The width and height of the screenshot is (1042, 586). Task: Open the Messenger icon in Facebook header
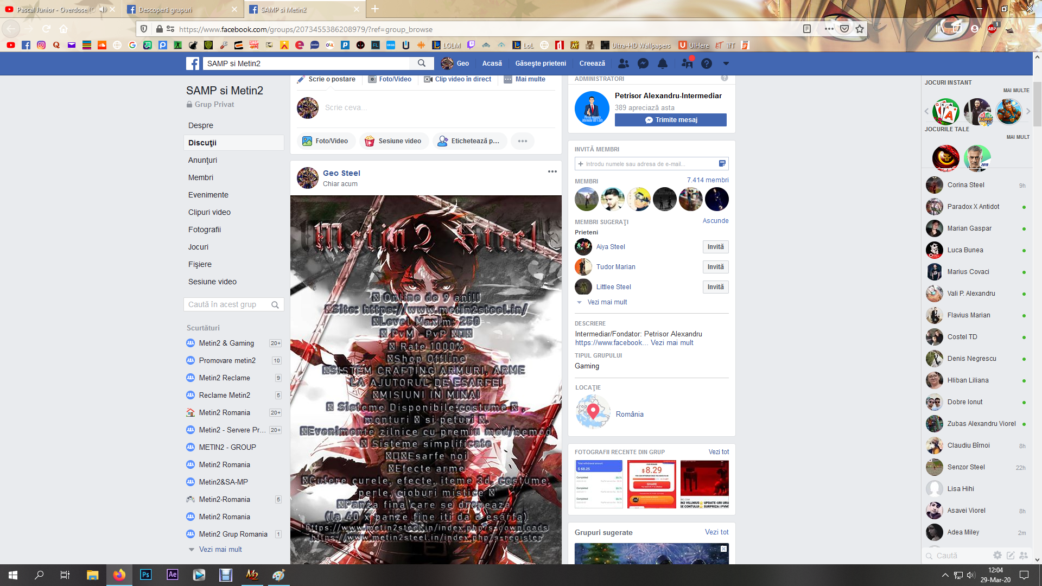[x=643, y=63]
